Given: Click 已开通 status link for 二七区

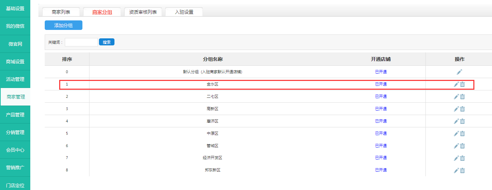Looking at the screenshot, I should pos(381,96).
